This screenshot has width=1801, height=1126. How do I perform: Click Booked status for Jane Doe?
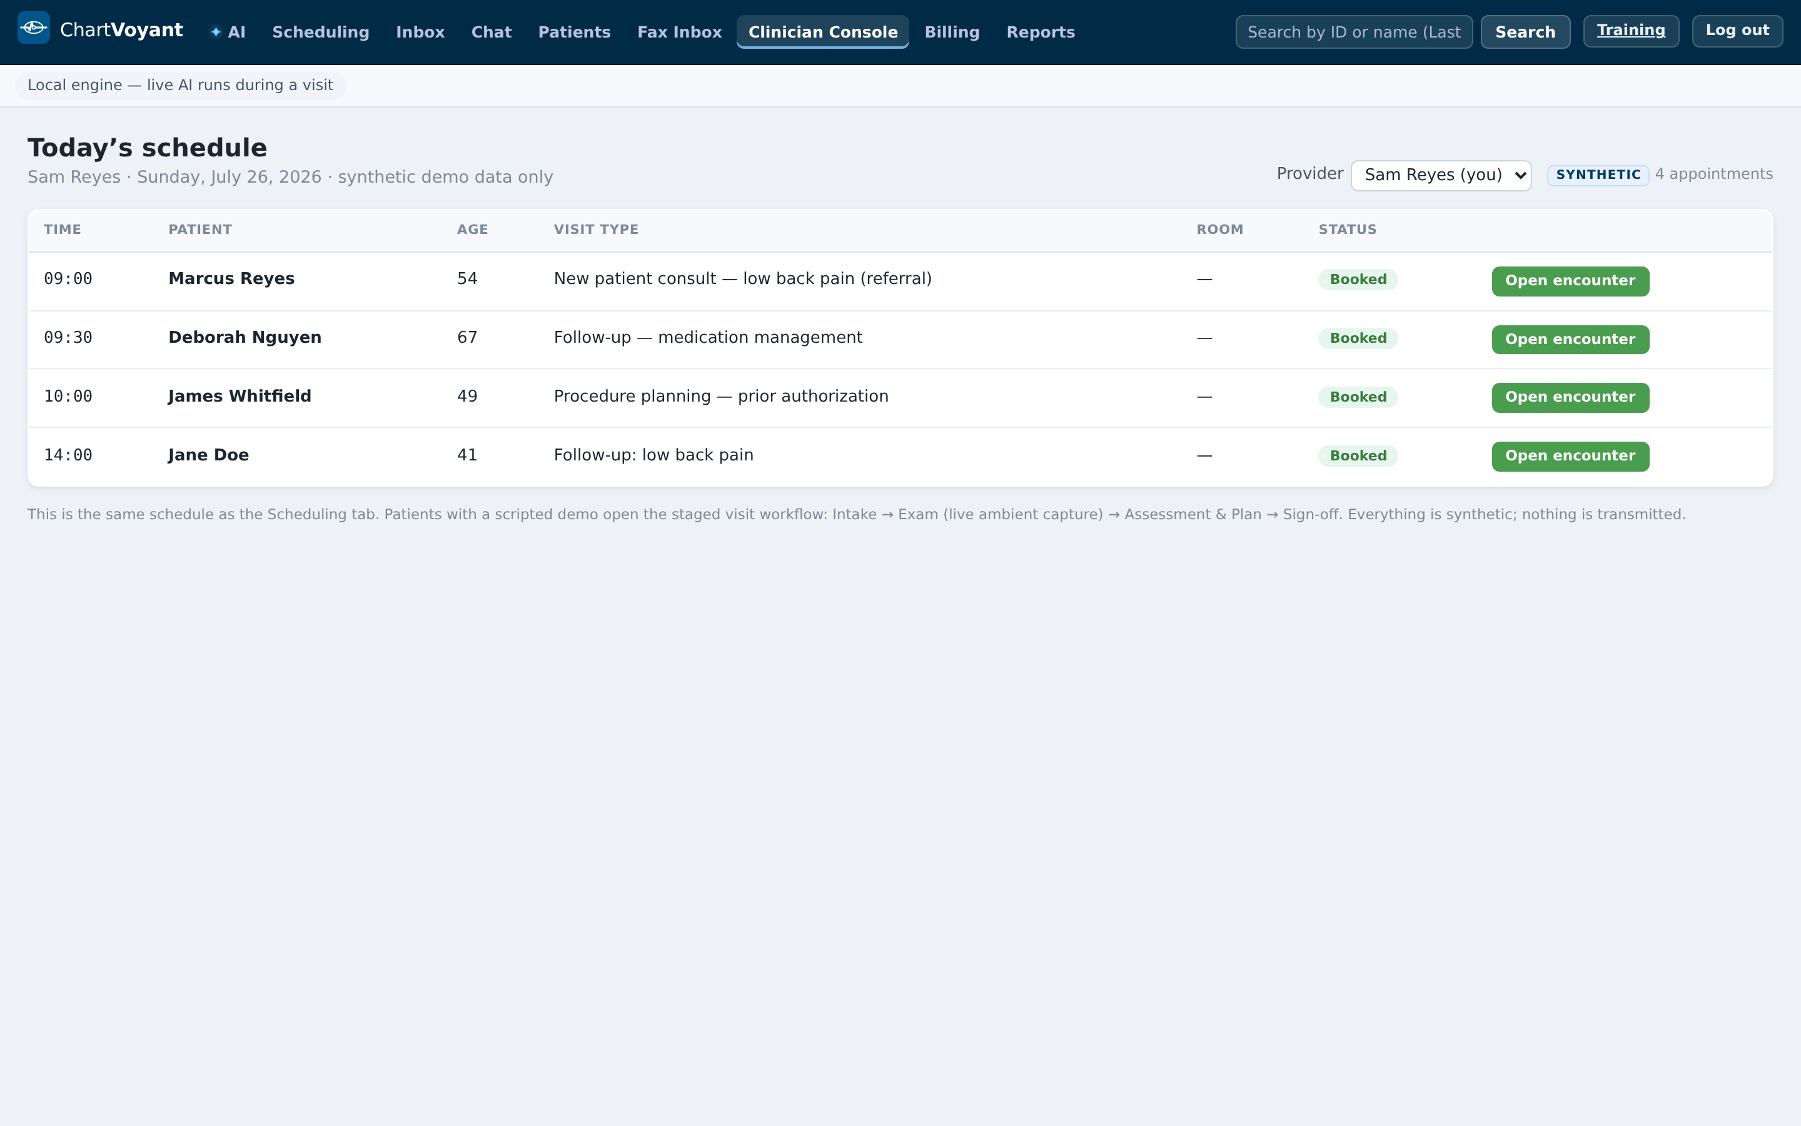[x=1358, y=456]
